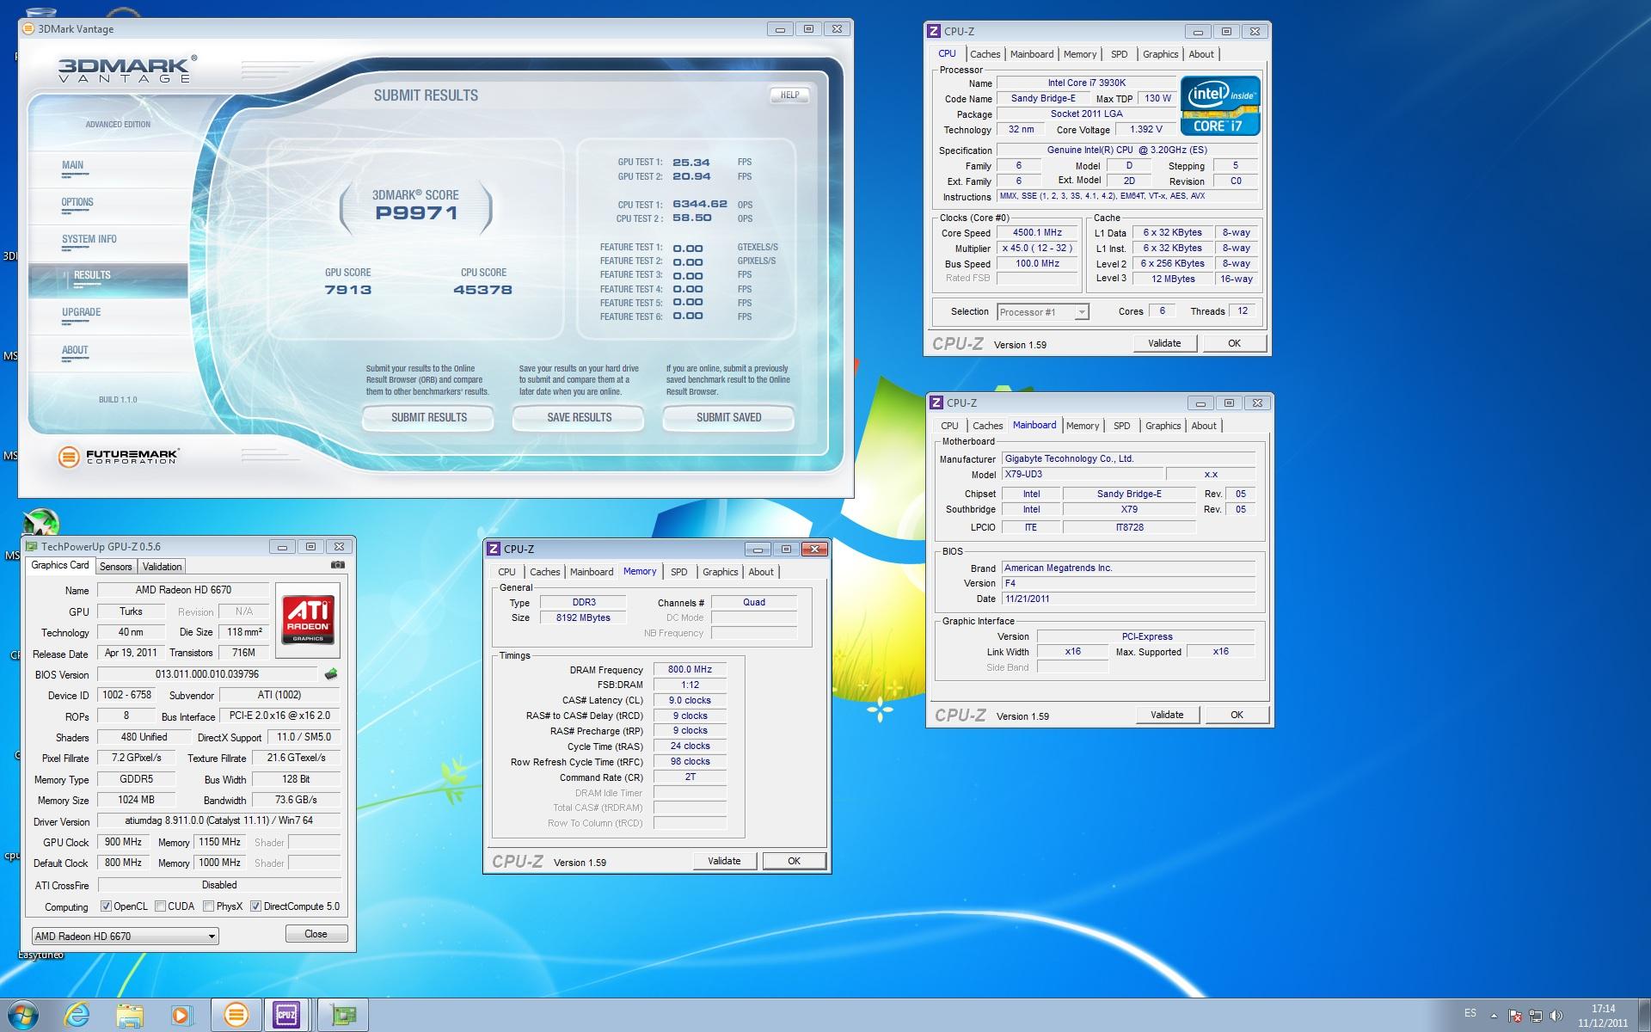This screenshot has width=1651, height=1032.
Task: Click the network tray icon
Action: (1536, 1016)
